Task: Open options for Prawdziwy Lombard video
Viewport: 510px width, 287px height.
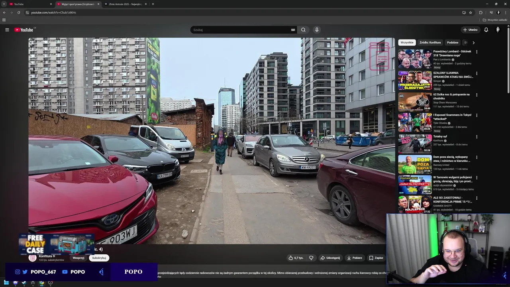Action: point(477,52)
